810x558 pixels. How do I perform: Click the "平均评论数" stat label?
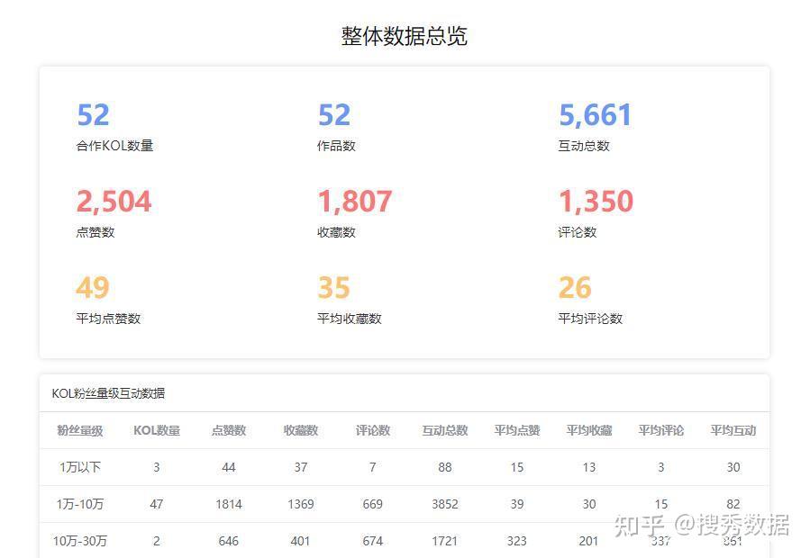590,319
